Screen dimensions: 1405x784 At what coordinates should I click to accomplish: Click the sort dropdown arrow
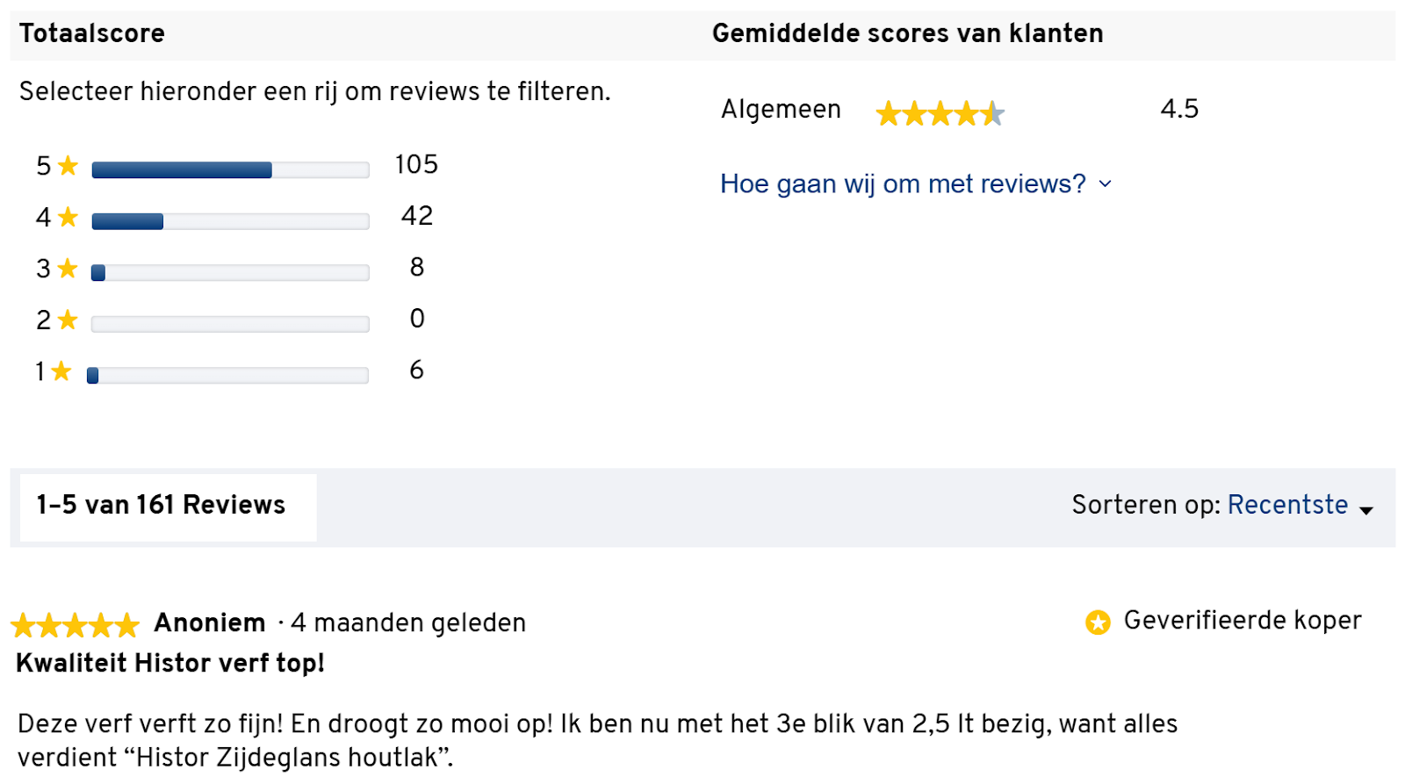pyautogui.click(x=1366, y=510)
